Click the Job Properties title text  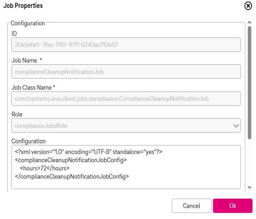[x=23, y=6]
